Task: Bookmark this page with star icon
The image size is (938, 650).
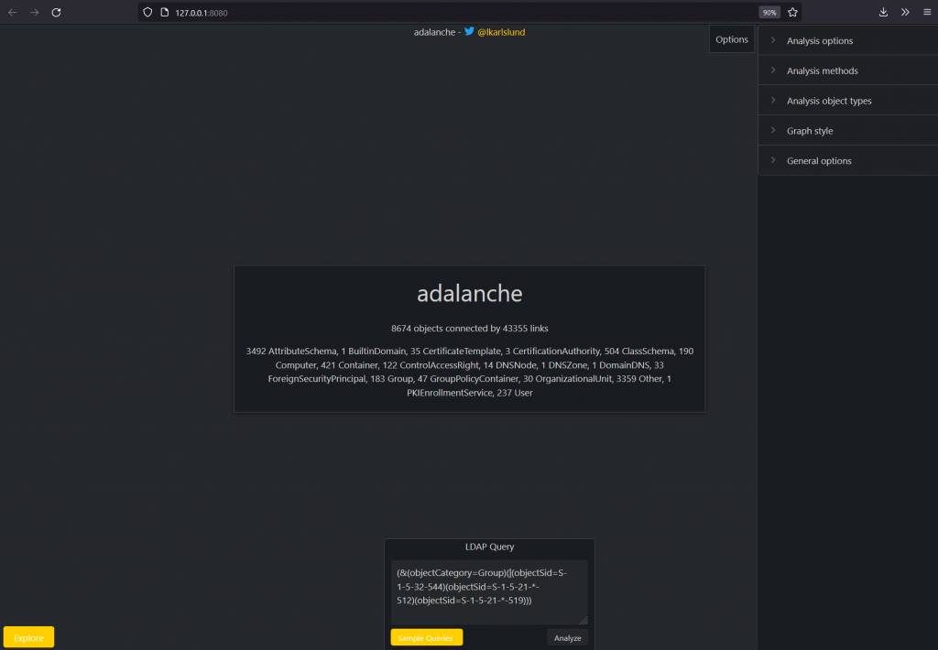Action: point(792,13)
